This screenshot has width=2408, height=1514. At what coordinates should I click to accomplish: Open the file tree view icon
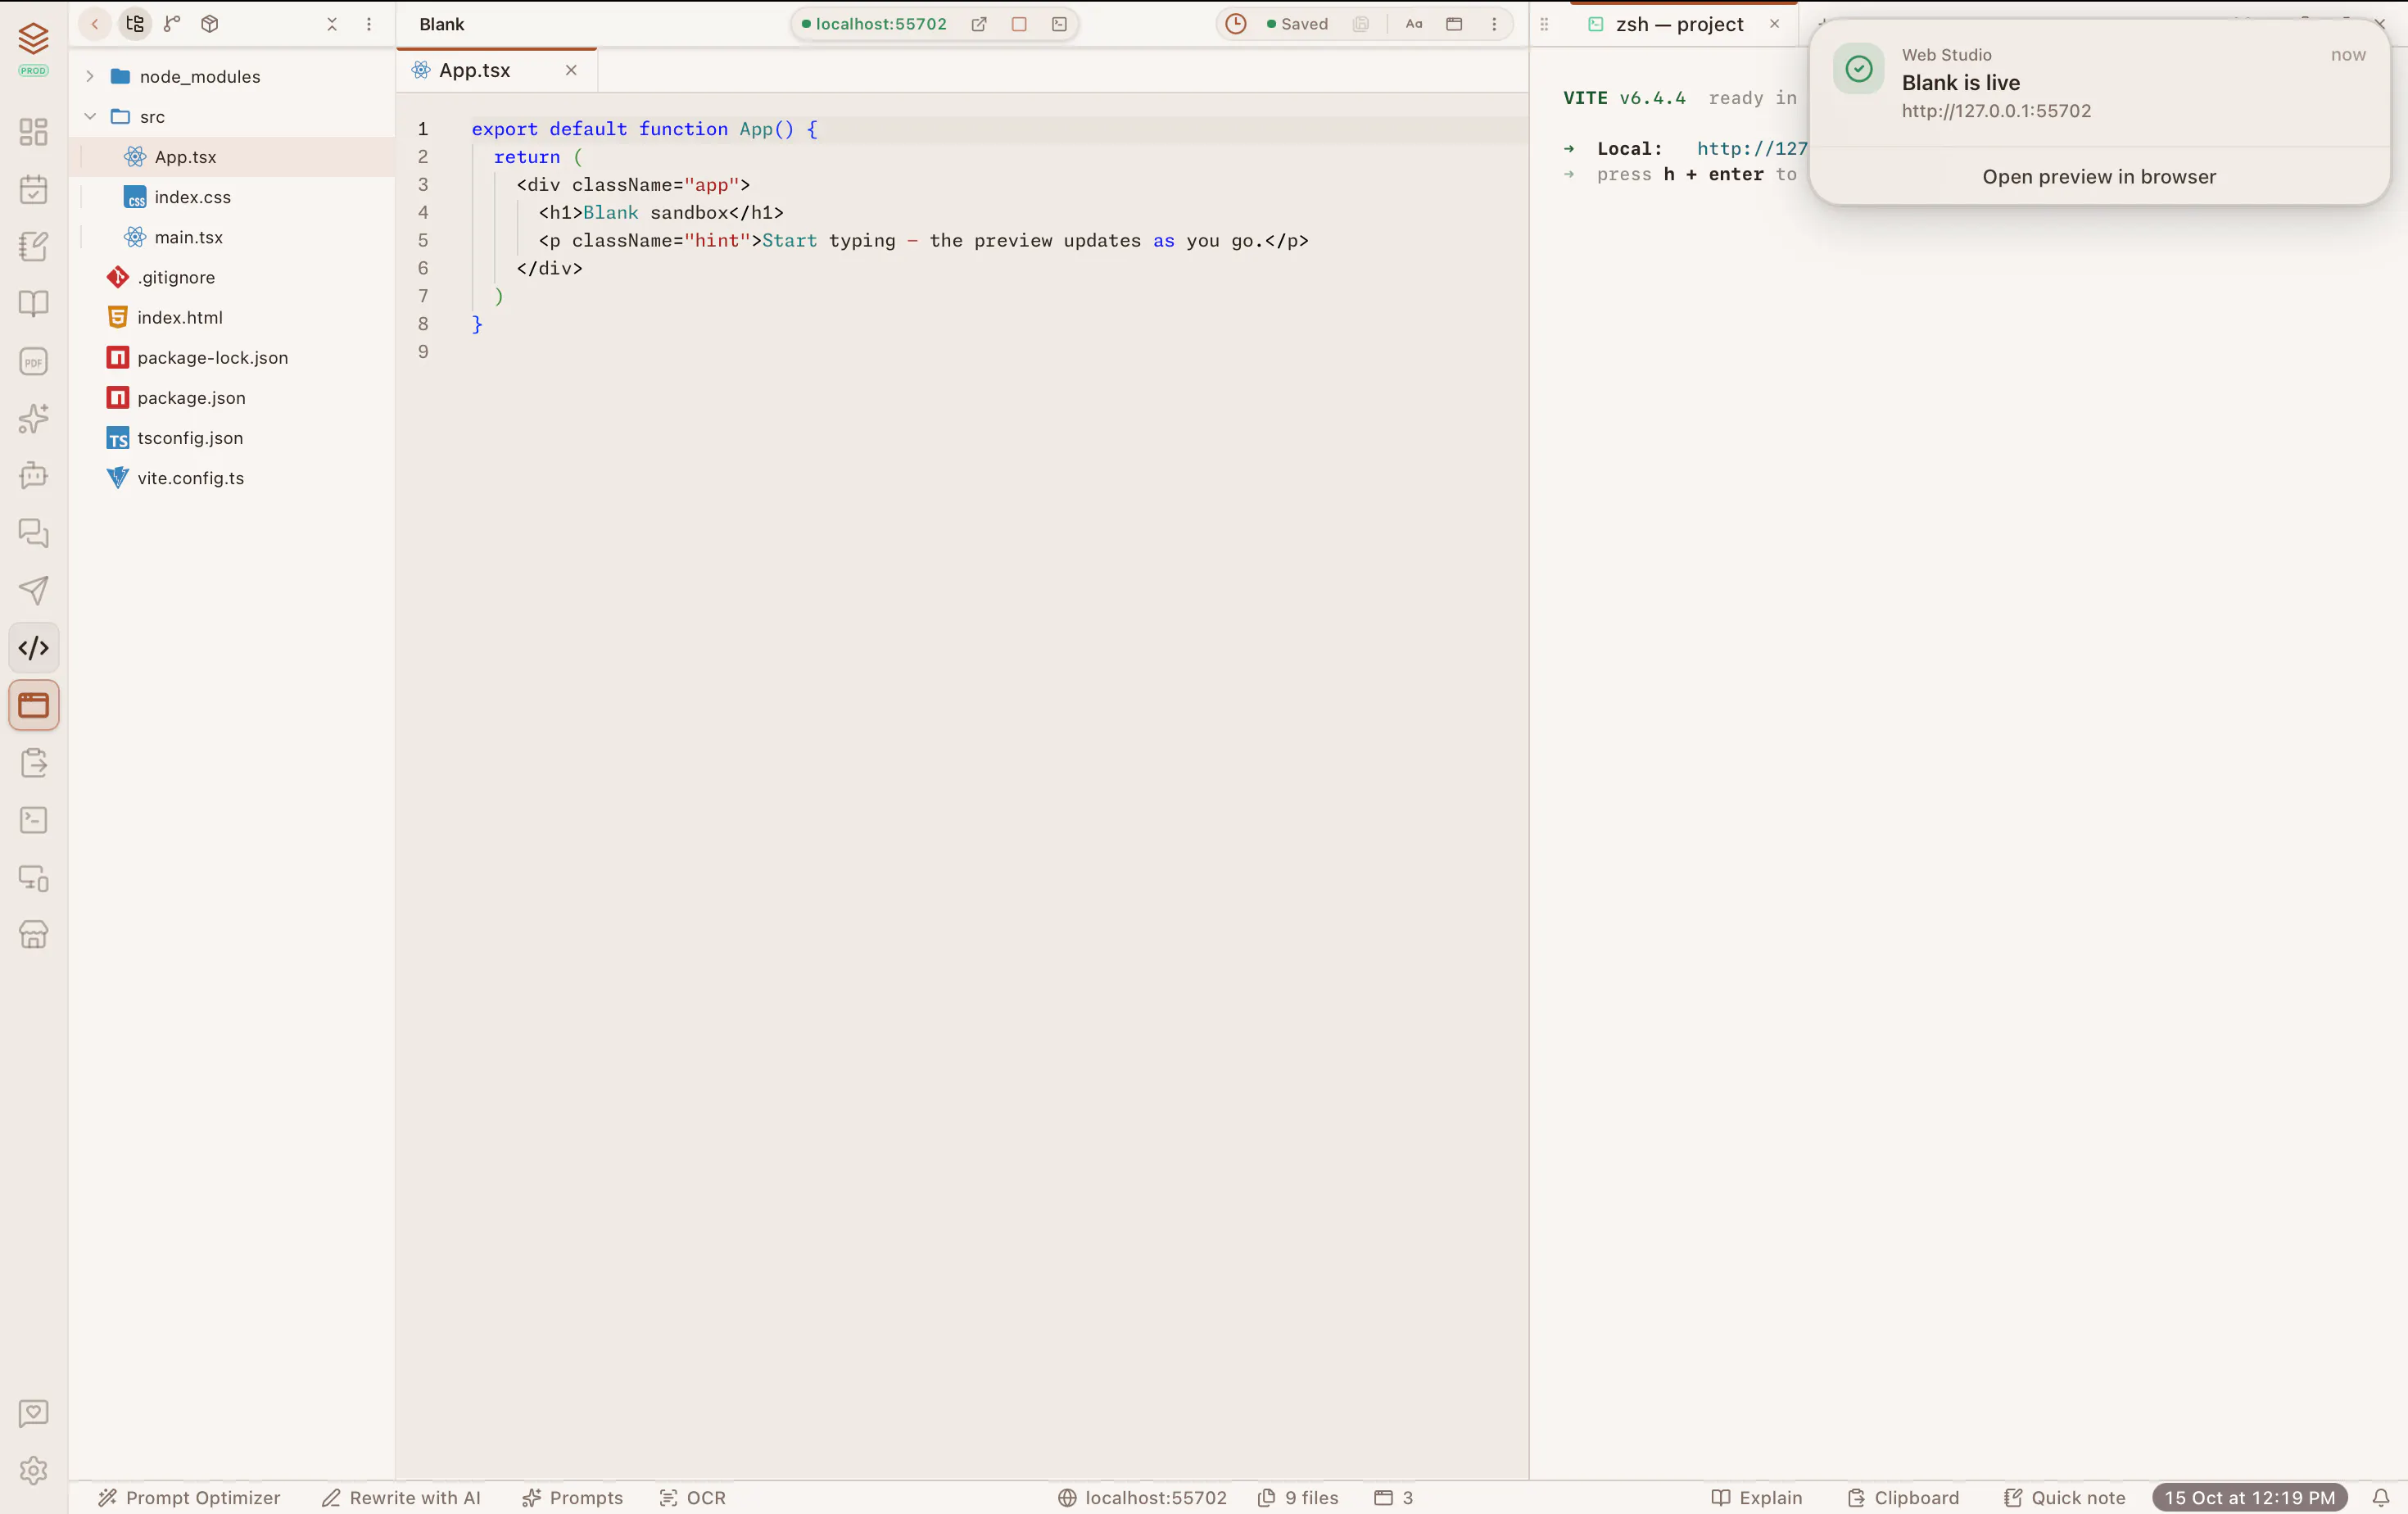pos(134,24)
